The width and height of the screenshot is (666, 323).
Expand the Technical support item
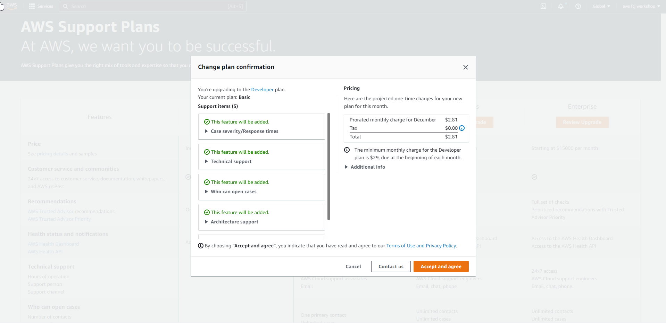click(231, 161)
